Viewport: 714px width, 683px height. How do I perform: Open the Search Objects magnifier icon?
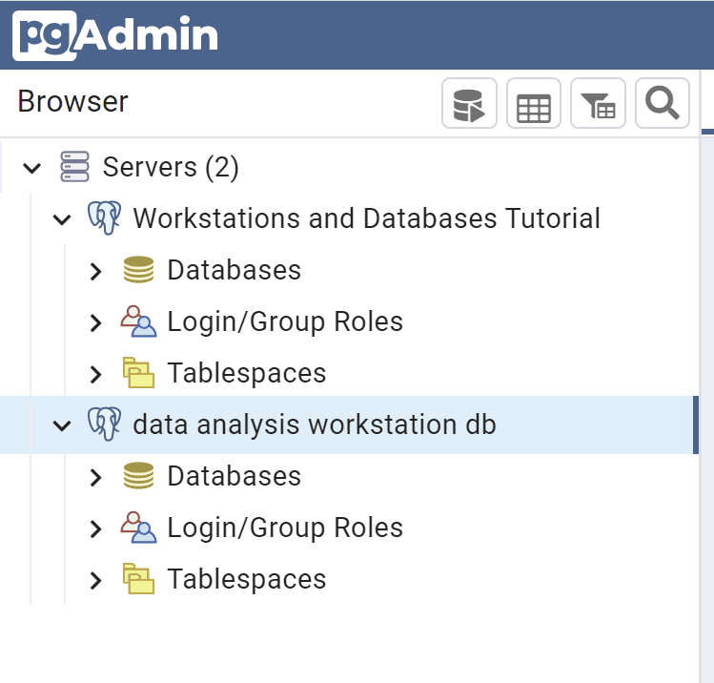tap(662, 103)
